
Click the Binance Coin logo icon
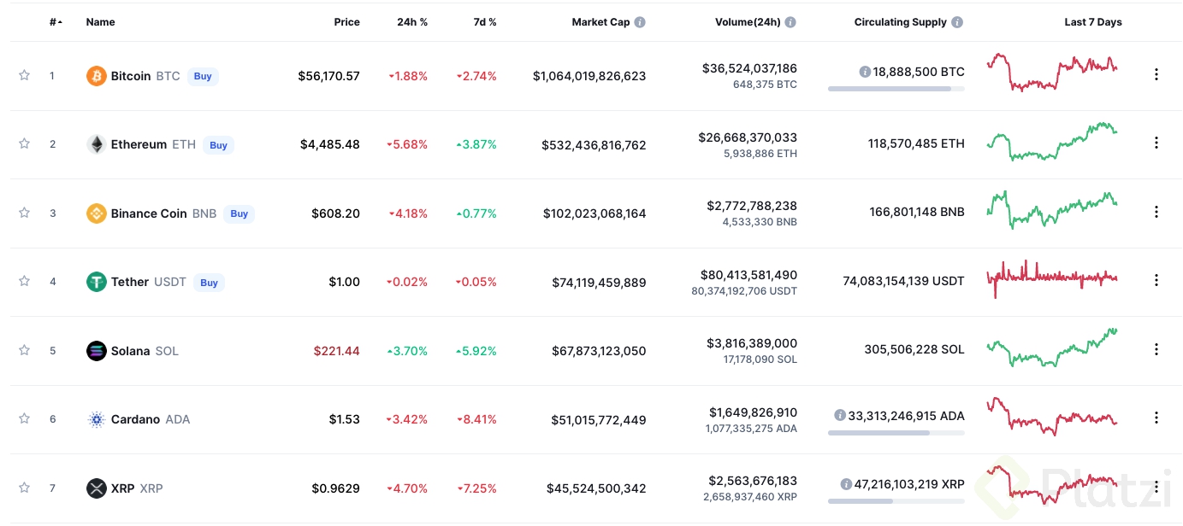tap(97, 213)
